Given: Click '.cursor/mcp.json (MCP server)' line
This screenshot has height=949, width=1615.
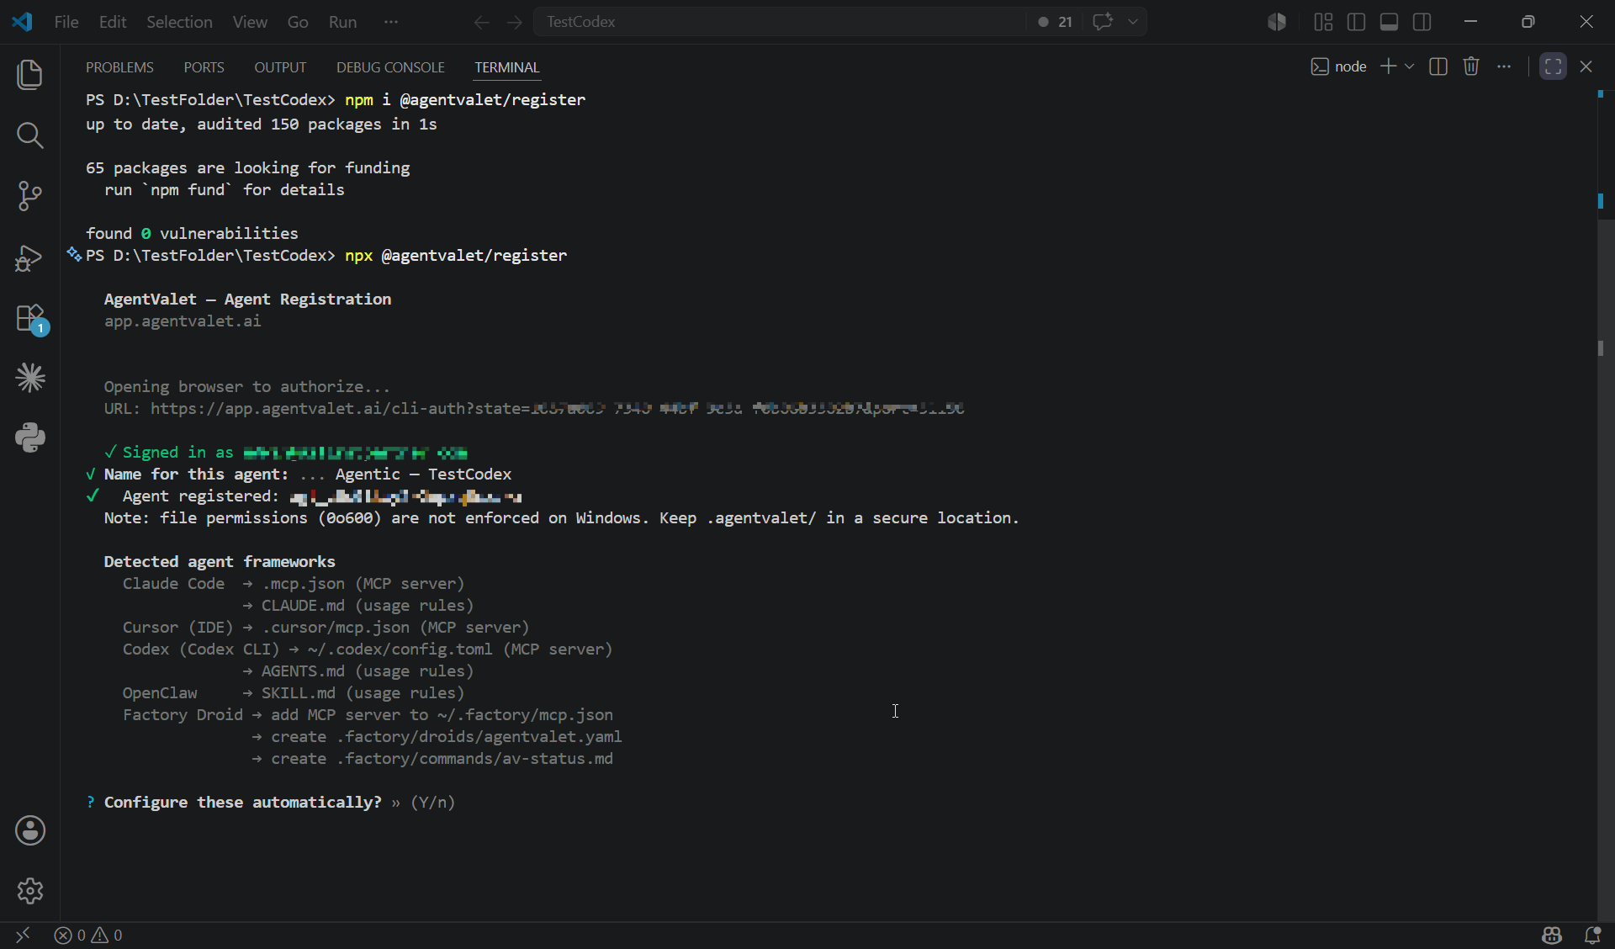Looking at the screenshot, I should point(395,628).
